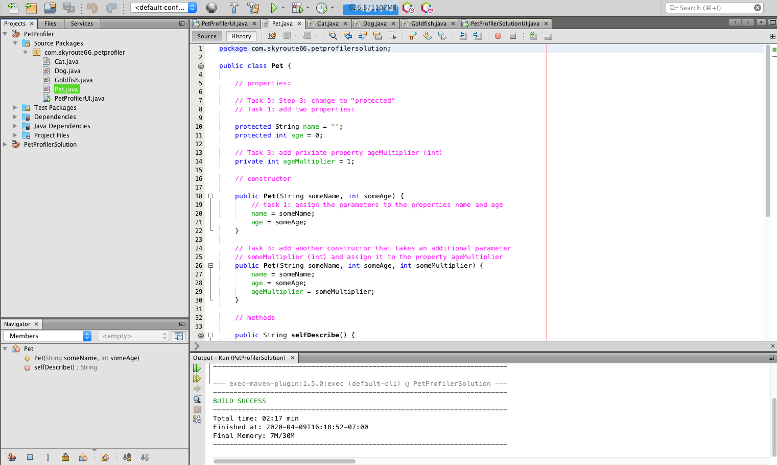This screenshot has width=777, height=465.
Task: Switch editor to History view
Action: (241, 36)
